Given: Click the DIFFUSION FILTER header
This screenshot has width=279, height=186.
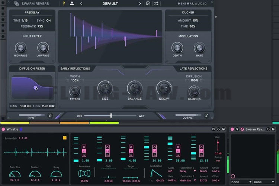Looking at the screenshot, I should coord(32,68).
